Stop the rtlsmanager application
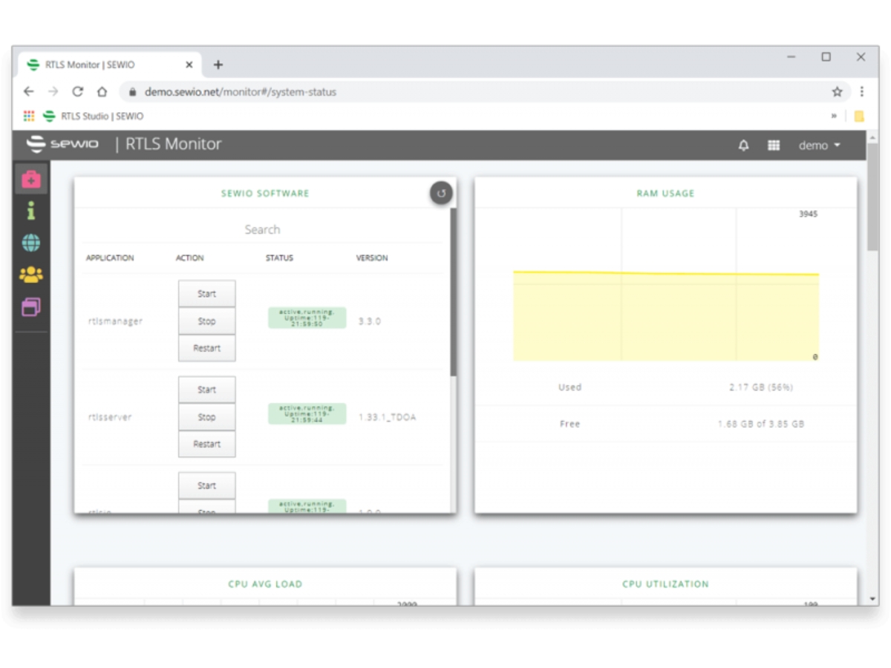The width and height of the screenshot is (891, 668). tap(206, 321)
